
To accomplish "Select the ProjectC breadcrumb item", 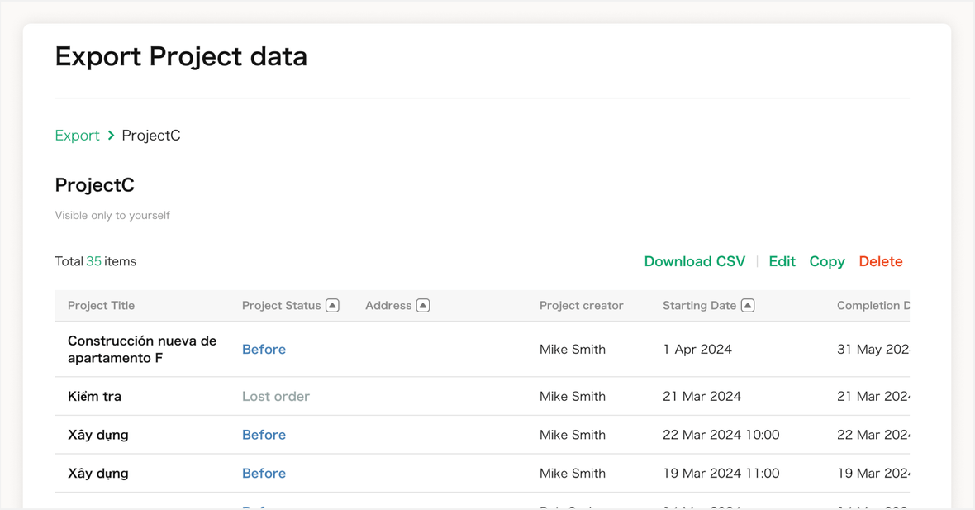I will click(x=150, y=135).
